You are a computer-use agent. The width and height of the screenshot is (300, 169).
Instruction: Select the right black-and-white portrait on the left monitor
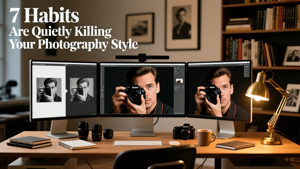[82, 89]
